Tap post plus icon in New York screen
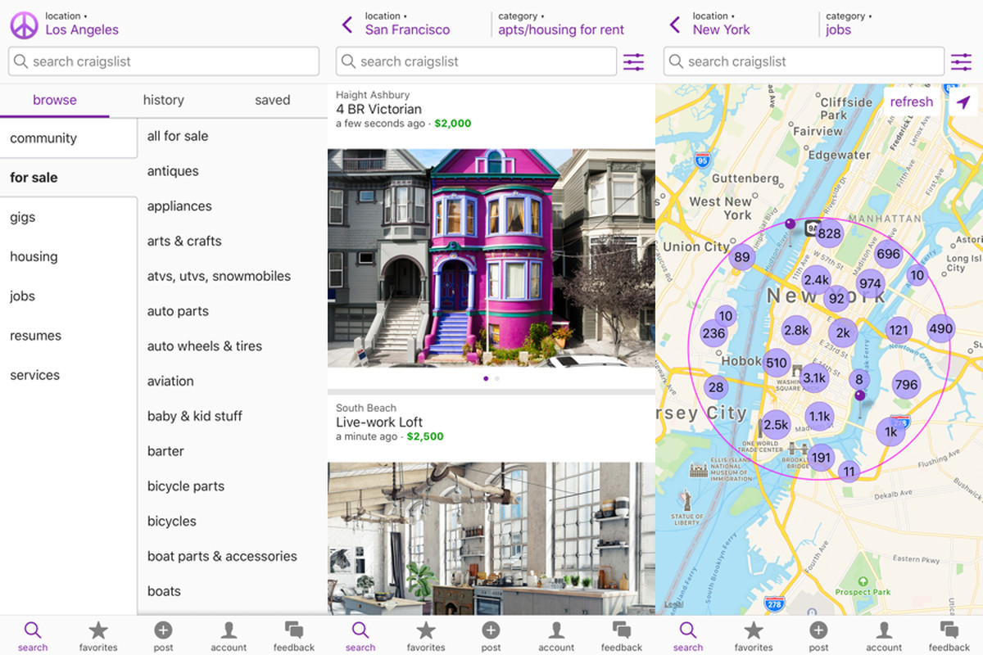 tap(818, 635)
